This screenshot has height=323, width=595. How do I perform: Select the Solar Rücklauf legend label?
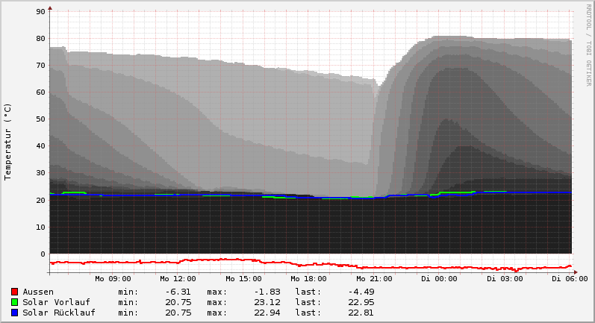pyautogui.click(x=59, y=313)
